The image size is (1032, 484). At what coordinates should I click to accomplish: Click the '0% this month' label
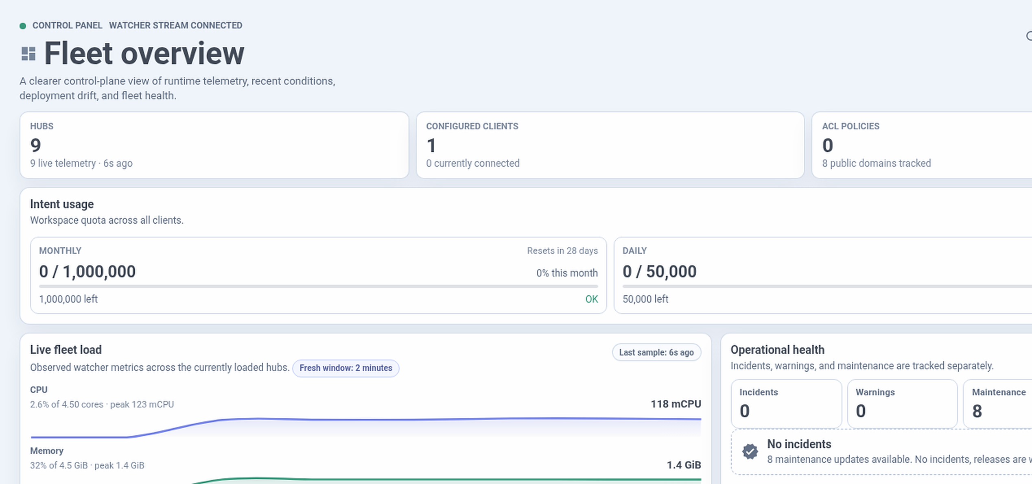pos(567,273)
